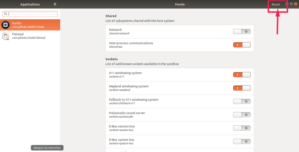
Task: Close the window with red button
Action: (x=296, y=4)
